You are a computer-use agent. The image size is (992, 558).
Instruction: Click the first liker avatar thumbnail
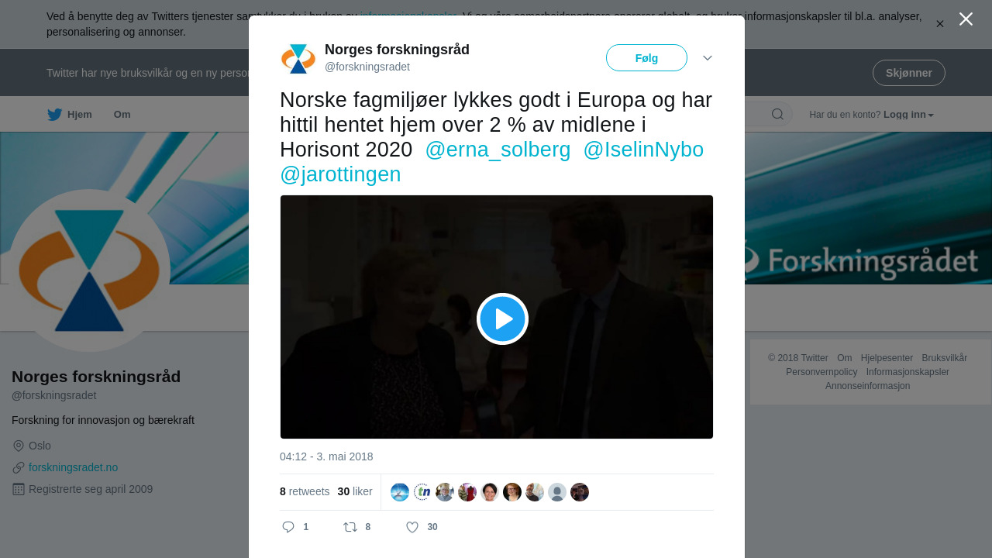pyautogui.click(x=400, y=492)
